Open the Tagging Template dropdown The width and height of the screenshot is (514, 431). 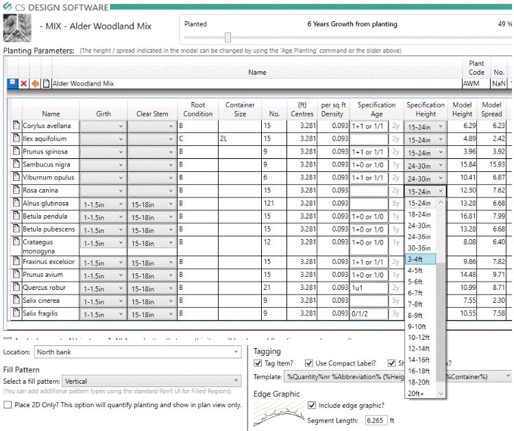coord(397,377)
